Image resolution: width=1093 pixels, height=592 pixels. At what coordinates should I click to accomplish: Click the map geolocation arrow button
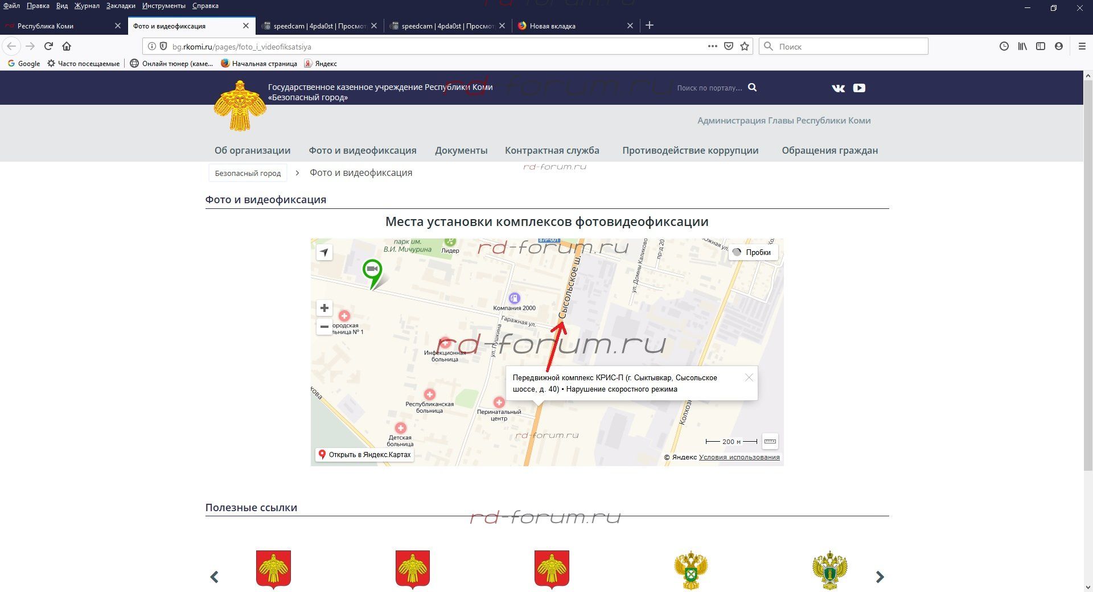click(324, 252)
